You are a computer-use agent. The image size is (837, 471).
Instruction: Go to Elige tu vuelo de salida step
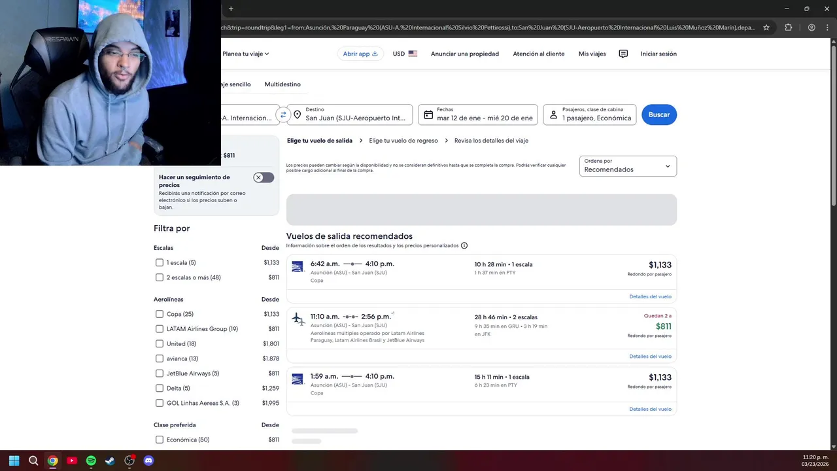320,141
